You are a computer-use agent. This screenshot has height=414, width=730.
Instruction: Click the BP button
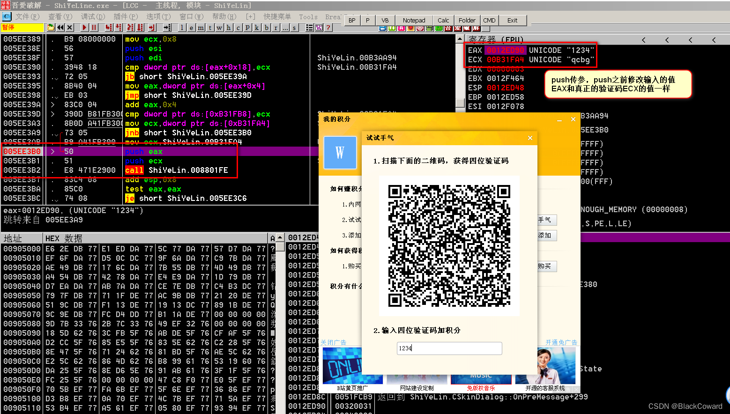[352, 20]
